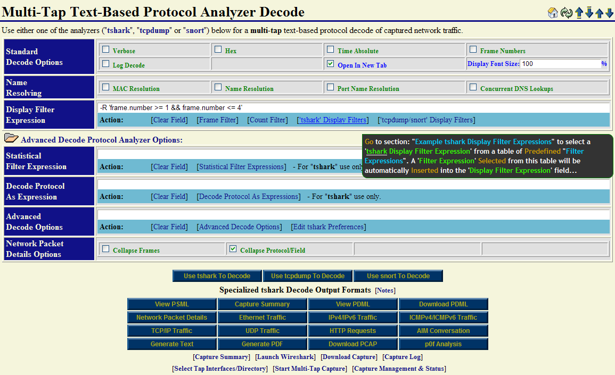The width and height of the screenshot is (615, 375).
Task: Clear the Display Filter Expression field
Action: click(169, 120)
